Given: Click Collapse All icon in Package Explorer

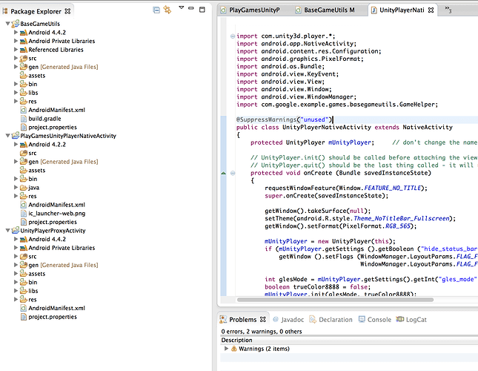Looking at the screenshot, I should [x=156, y=10].
